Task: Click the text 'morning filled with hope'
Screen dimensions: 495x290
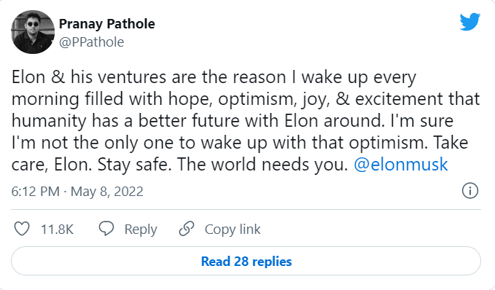Action: click(110, 99)
